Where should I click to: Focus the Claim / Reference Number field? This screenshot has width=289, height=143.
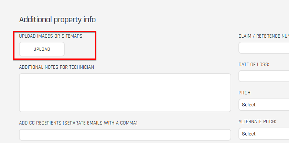[x=264, y=48]
